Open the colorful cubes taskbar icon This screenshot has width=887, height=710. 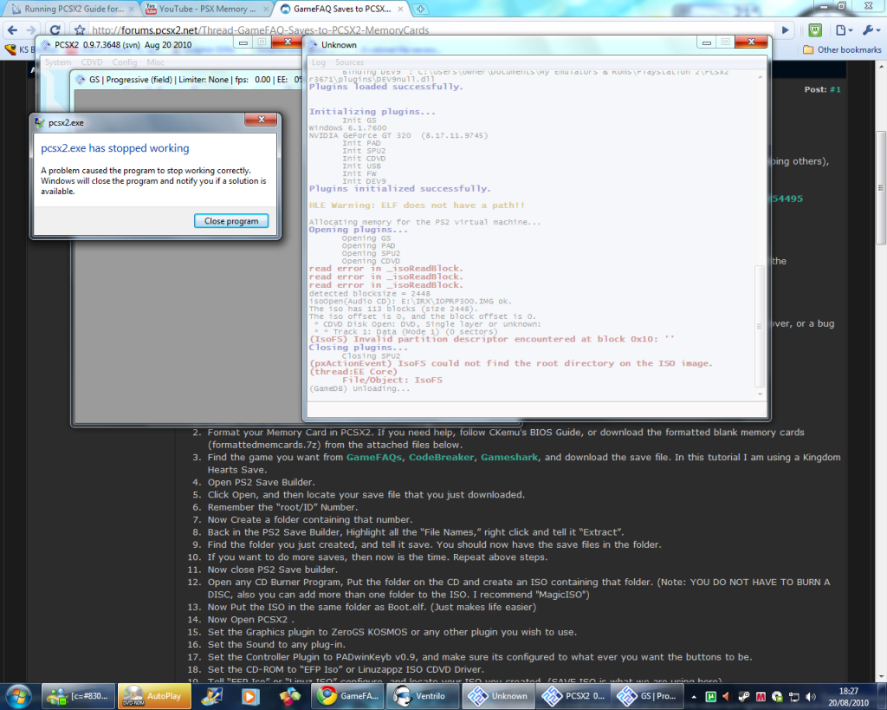289,696
